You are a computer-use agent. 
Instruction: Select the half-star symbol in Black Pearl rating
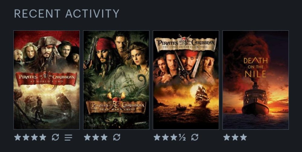(x=182, y=138)
